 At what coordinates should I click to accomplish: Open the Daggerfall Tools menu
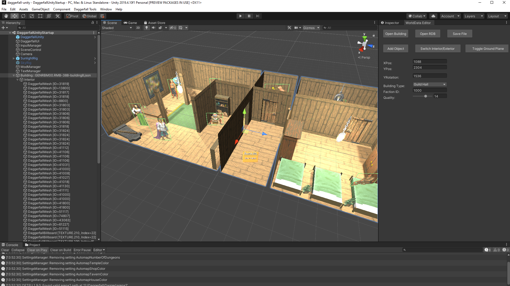click(x=85, y=9)
